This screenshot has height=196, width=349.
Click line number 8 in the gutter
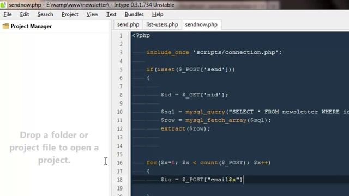coord(121,95)
